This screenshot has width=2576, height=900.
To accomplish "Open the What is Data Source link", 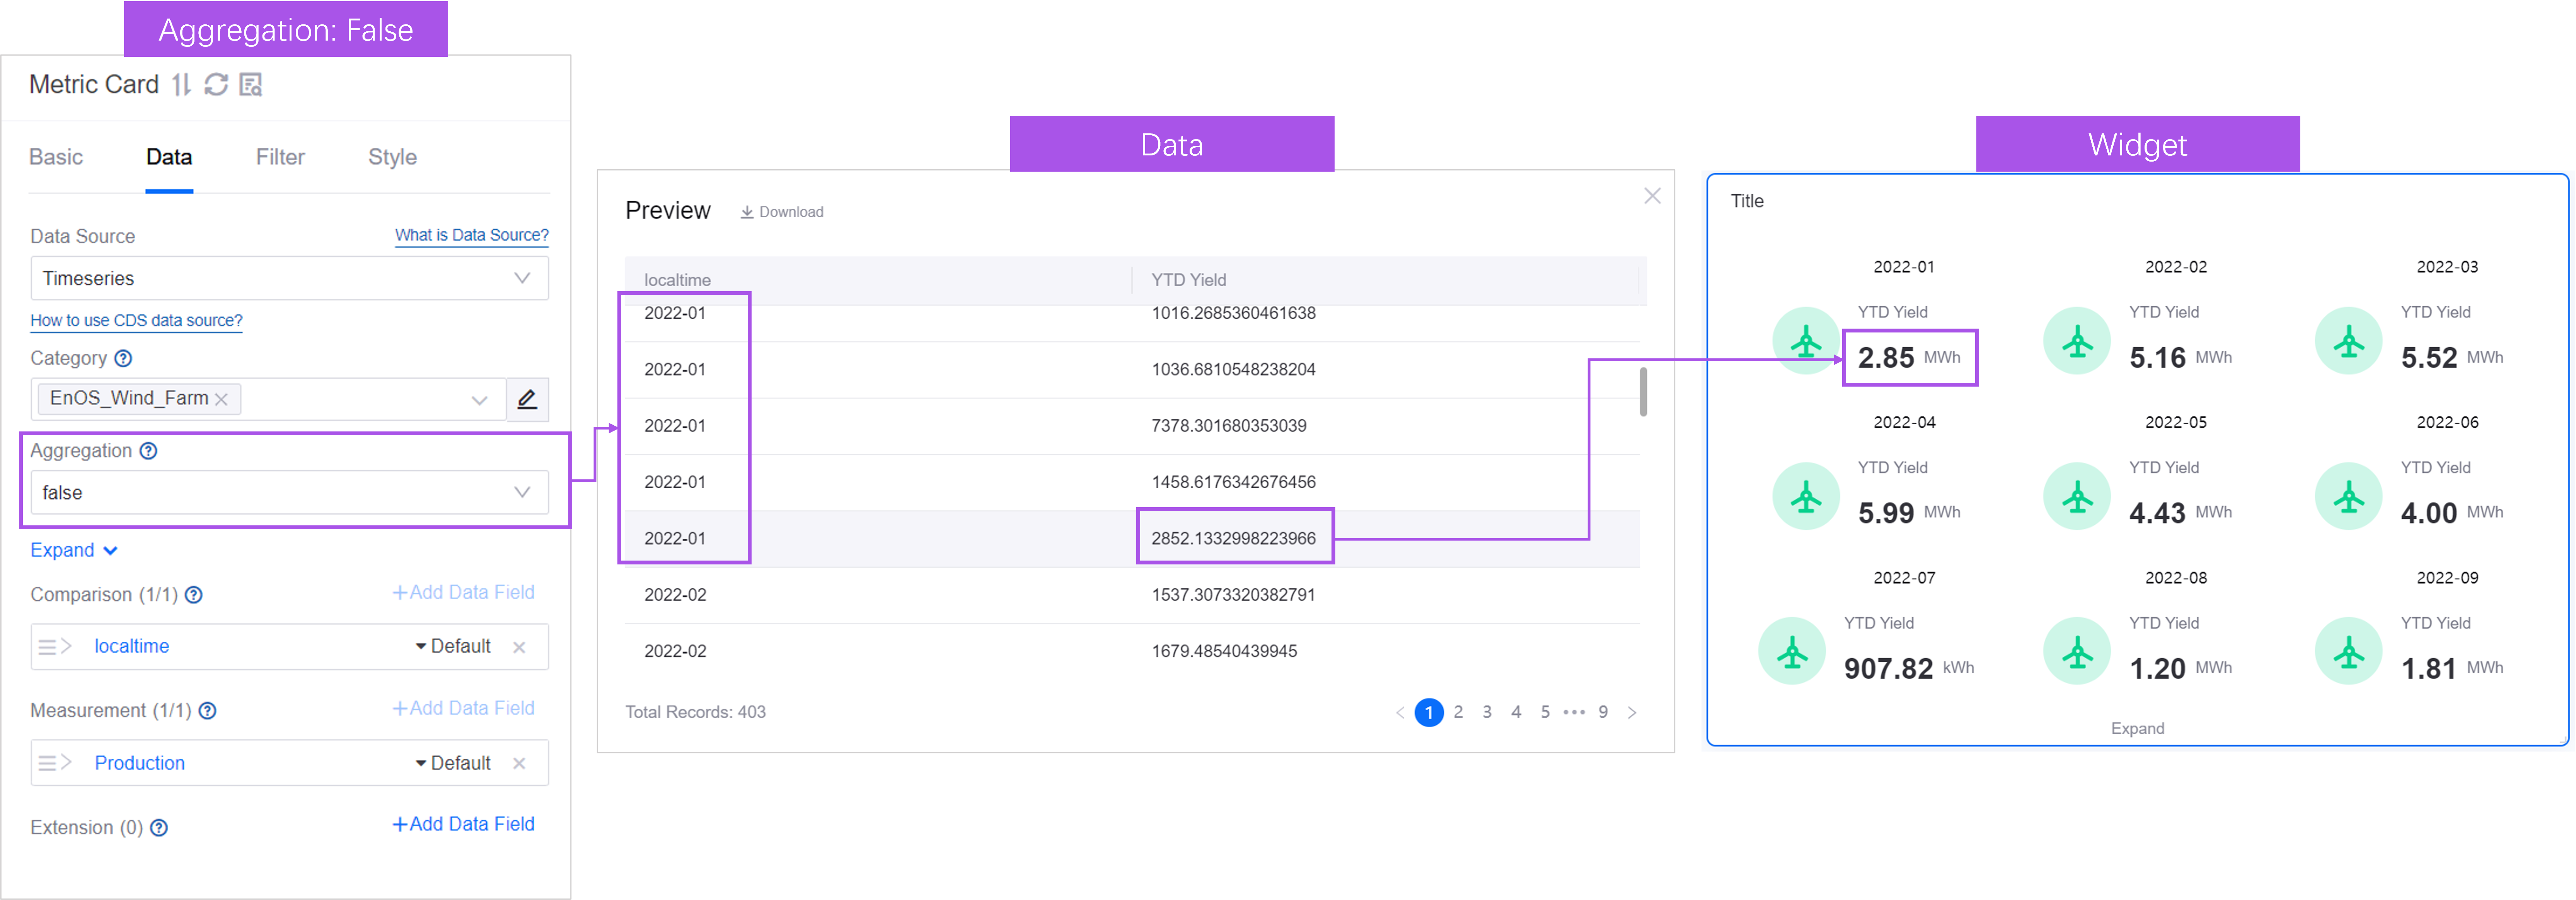I will 471,235.
